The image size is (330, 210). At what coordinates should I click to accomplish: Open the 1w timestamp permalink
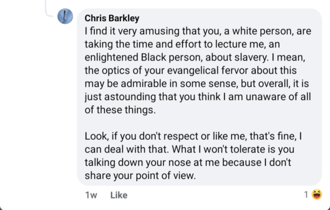click(x=91, y=195)
